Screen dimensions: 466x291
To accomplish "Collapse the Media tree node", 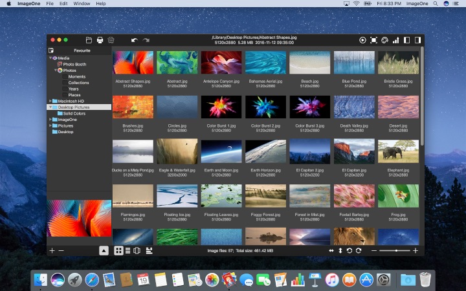I will [x=50, y=58].
